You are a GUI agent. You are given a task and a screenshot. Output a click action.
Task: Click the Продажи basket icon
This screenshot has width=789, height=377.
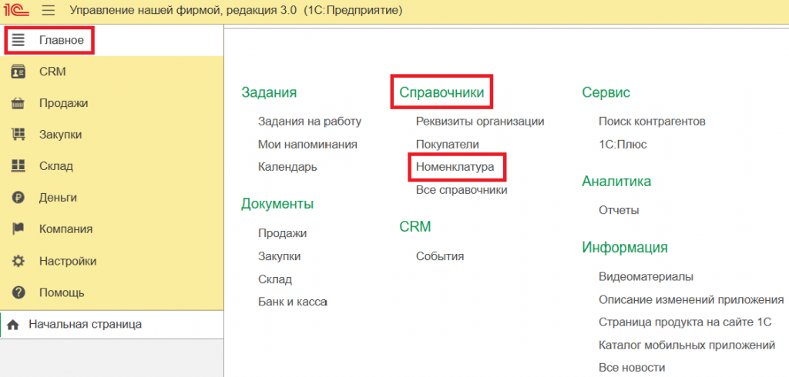click(x=18, y=104)
